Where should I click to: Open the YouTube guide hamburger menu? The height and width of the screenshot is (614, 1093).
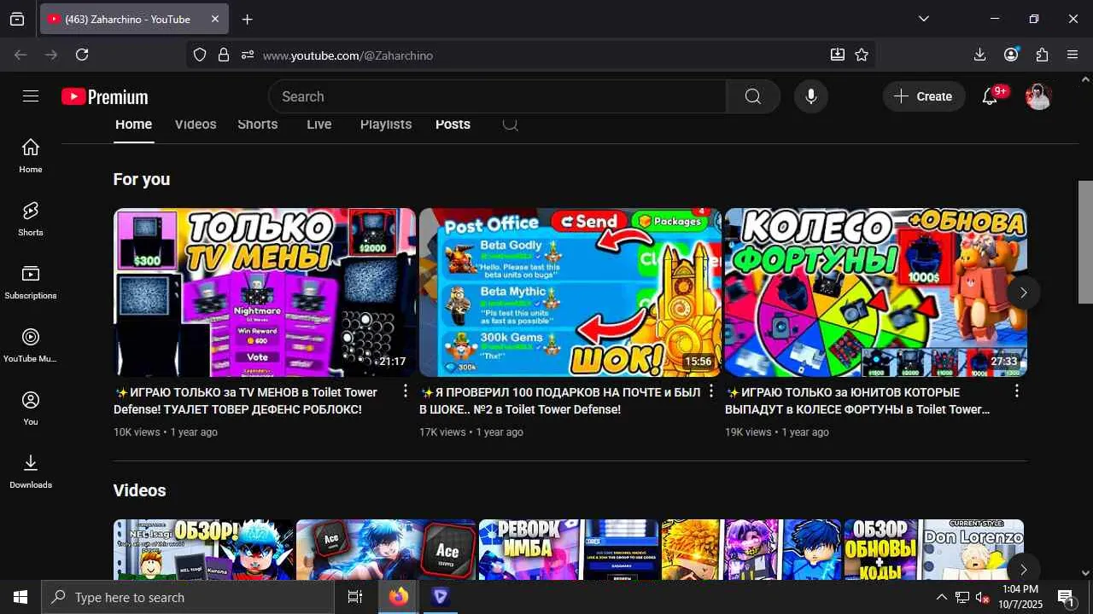31,96
